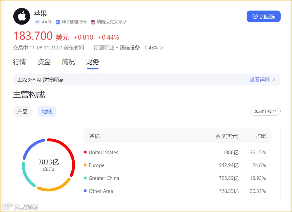Click the 占比 column header
This screenshot has height=212, width=292.
point(261,136)
